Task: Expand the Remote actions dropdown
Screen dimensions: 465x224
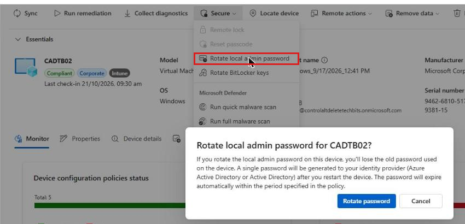Action: click(341, 13)
